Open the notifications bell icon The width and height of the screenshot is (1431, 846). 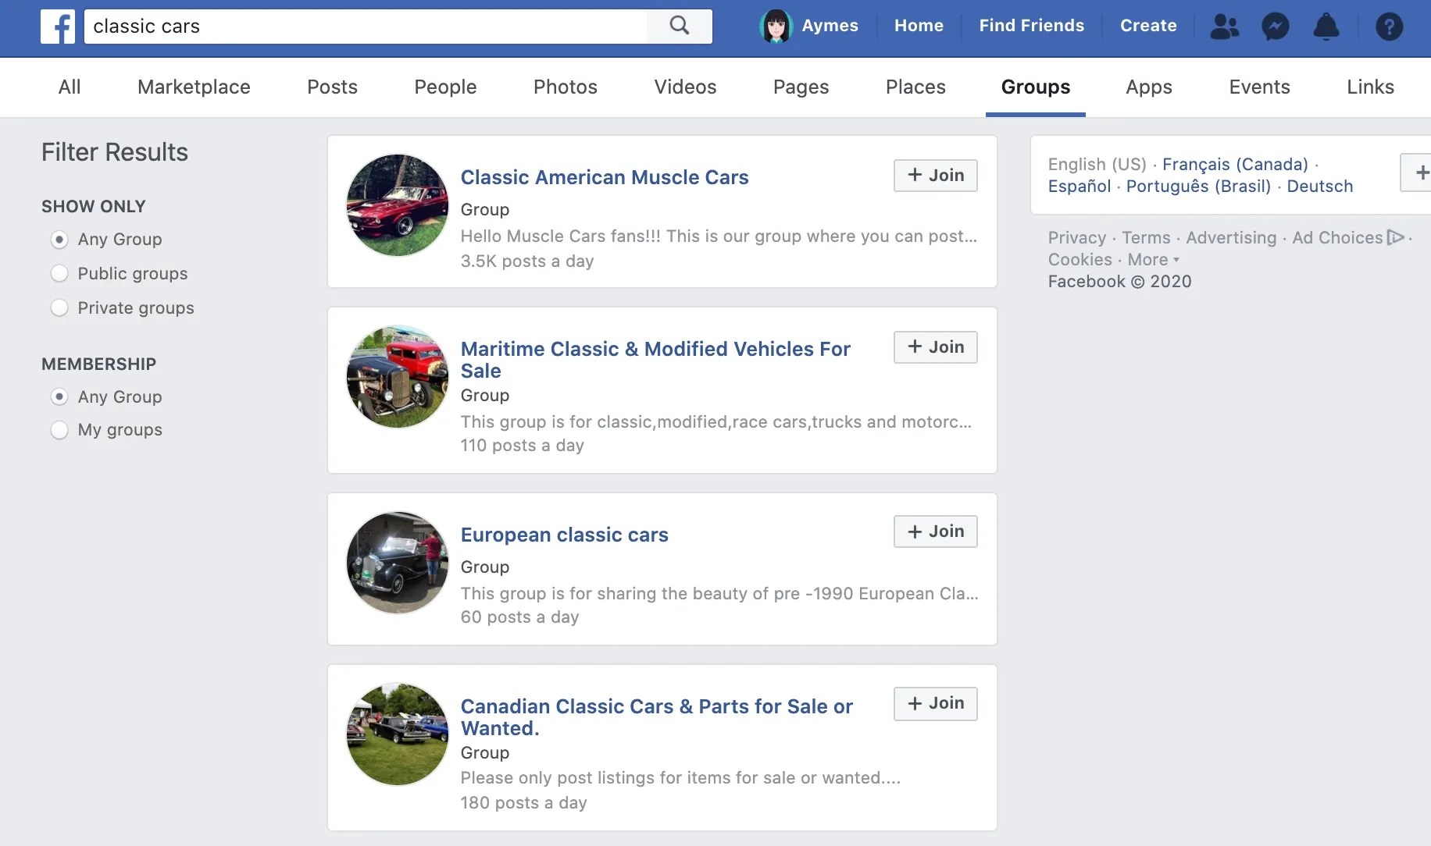pos(1327,26)
